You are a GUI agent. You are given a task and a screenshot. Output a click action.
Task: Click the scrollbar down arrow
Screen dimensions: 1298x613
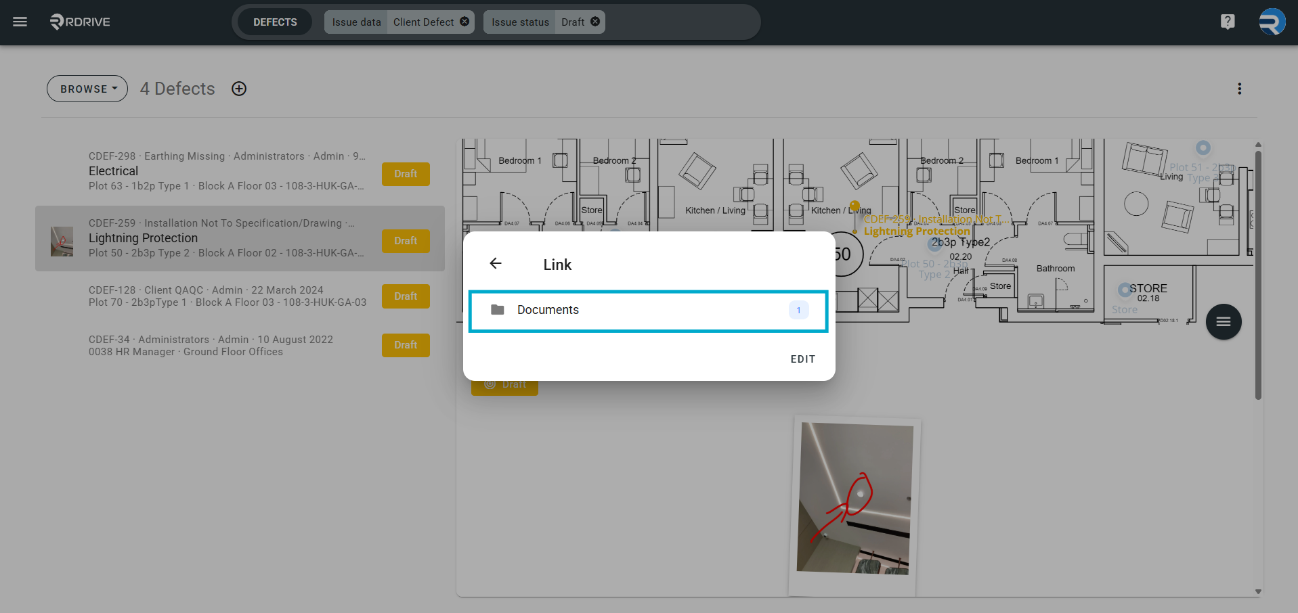(x=1258, y=591)
